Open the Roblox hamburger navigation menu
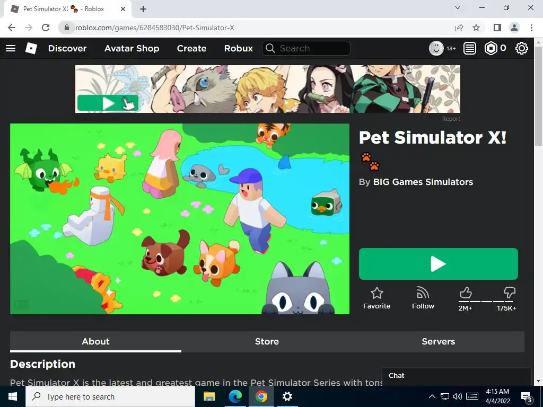The height and width of the screenshot is (407, 543). pyautogui.click(x=11, y=48)
